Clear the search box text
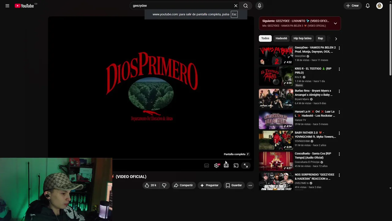The width and height of the screenshot is (392, 221). (236, 6)
